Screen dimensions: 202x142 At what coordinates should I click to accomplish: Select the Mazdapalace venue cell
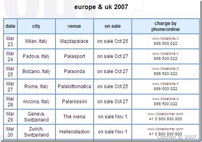coord(74,41)
